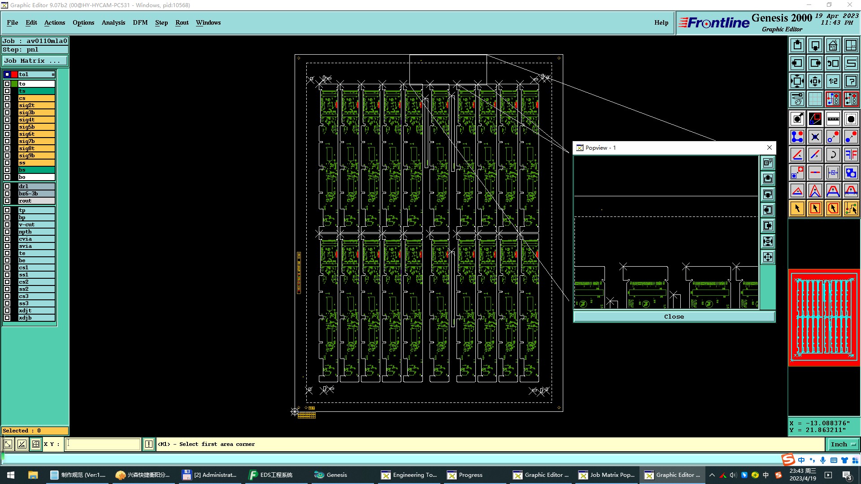Toggle display checkbox for sig2t layer
The image size is (861, 484).
coord(7,105)
